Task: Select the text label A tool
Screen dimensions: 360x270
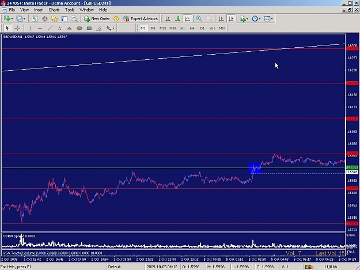Action: click(x=59, y=28)
